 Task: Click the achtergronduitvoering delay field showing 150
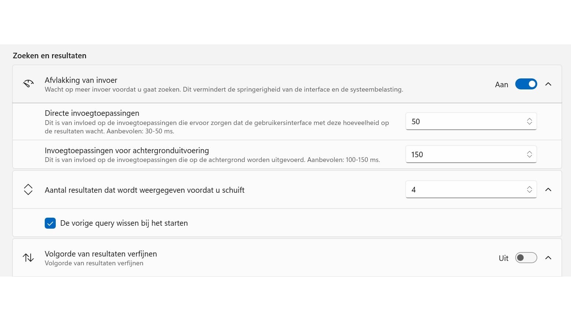(x=466, y=155)
